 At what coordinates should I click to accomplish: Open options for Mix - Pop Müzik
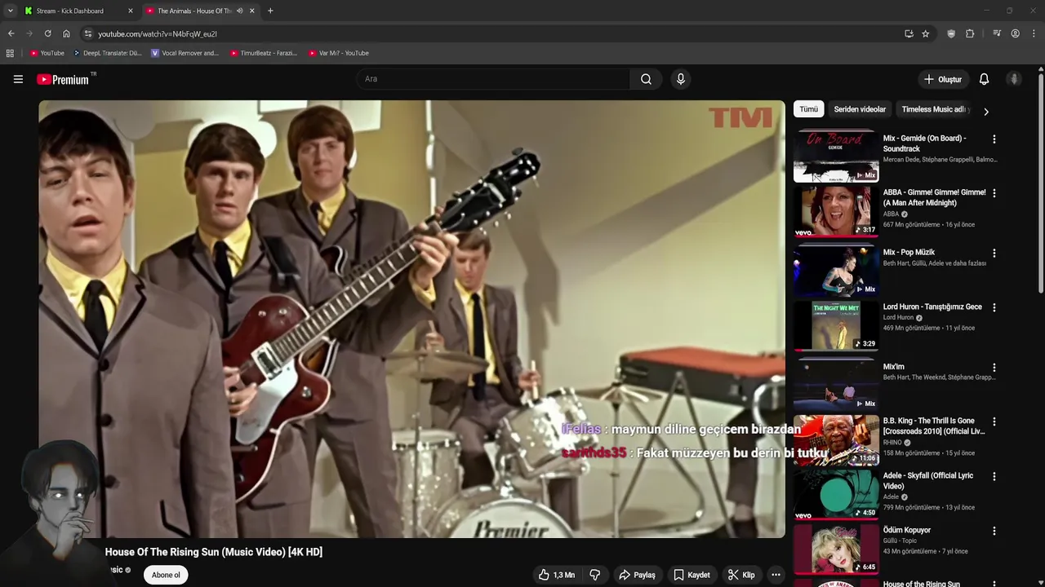click(x=994, y=254)
